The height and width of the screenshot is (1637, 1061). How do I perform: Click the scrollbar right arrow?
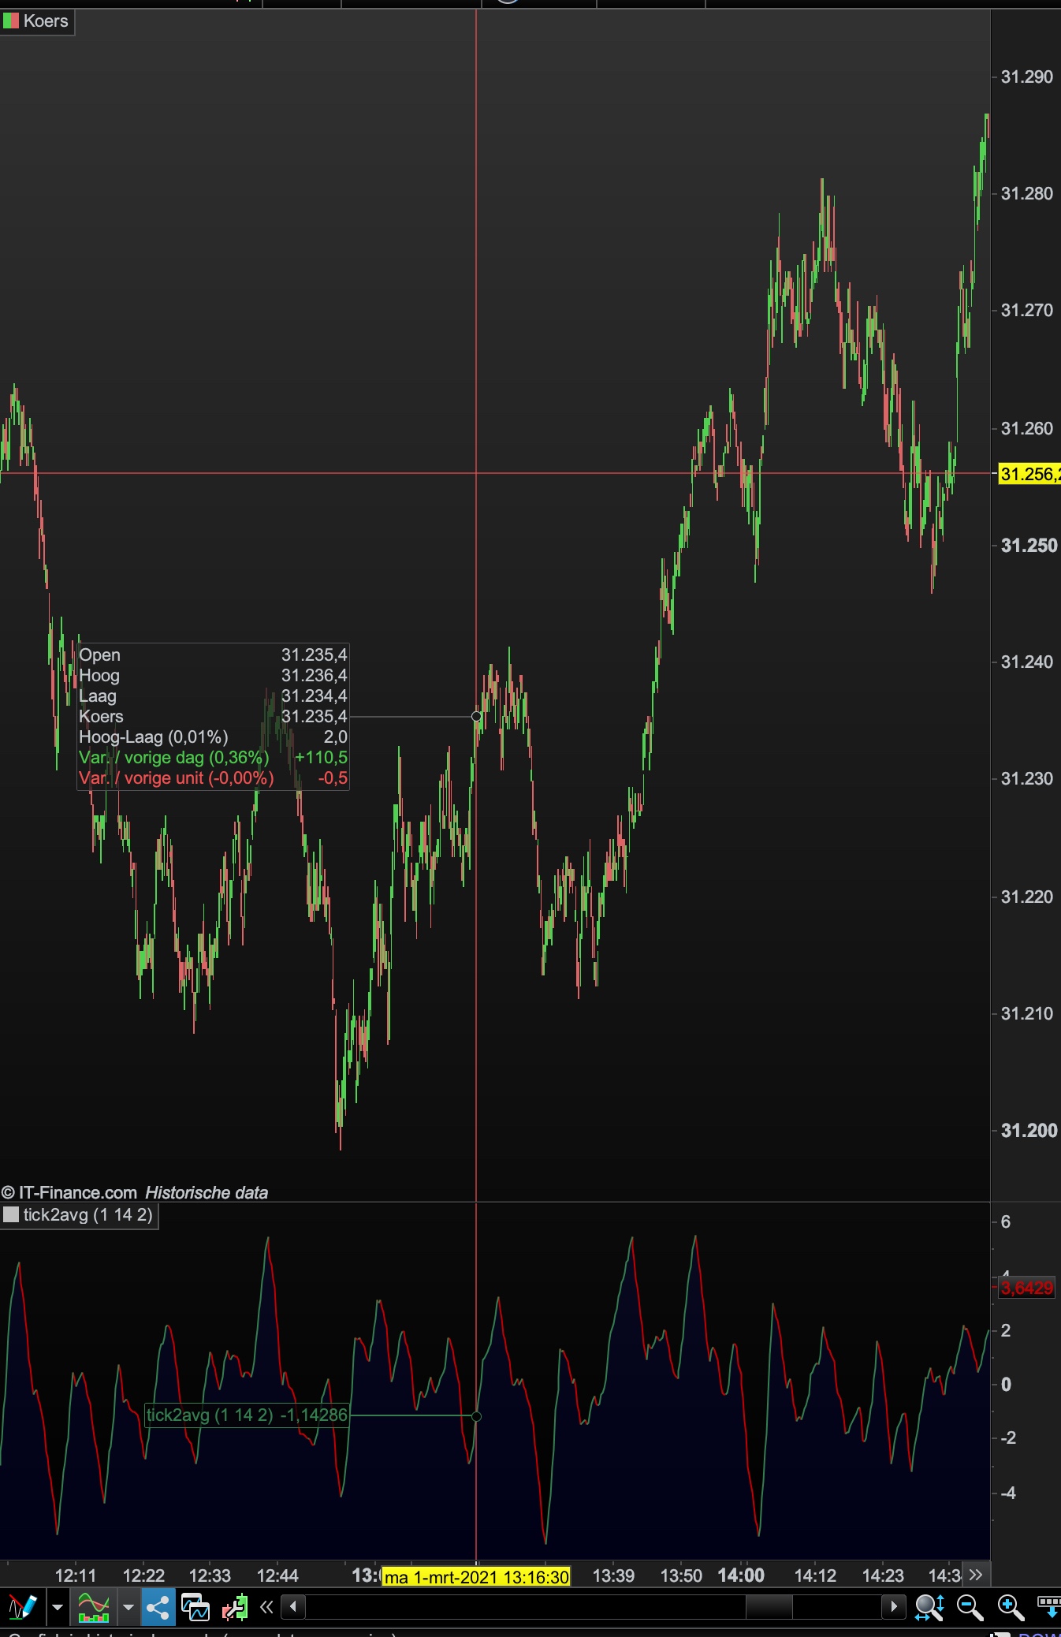[894, 1606]
